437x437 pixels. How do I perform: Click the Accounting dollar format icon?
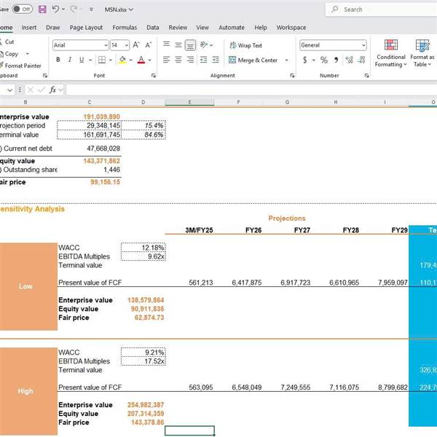(304, 60)
